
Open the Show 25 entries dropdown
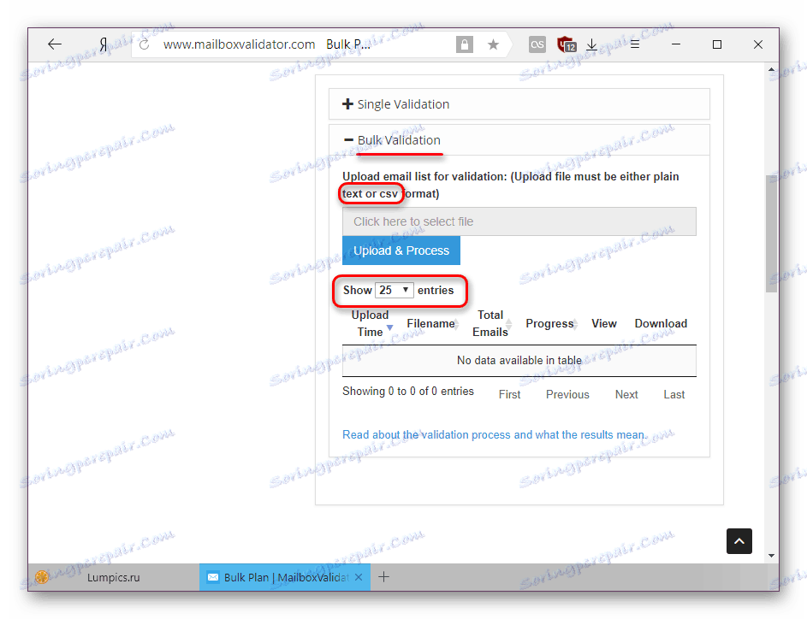(x=395, y=290)
